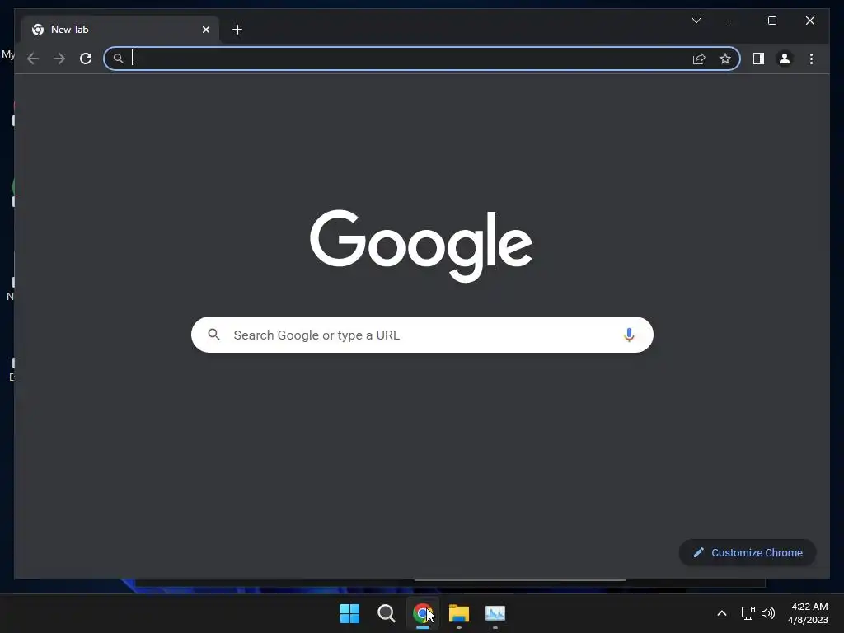Open network status in system tray

(748, 613)
